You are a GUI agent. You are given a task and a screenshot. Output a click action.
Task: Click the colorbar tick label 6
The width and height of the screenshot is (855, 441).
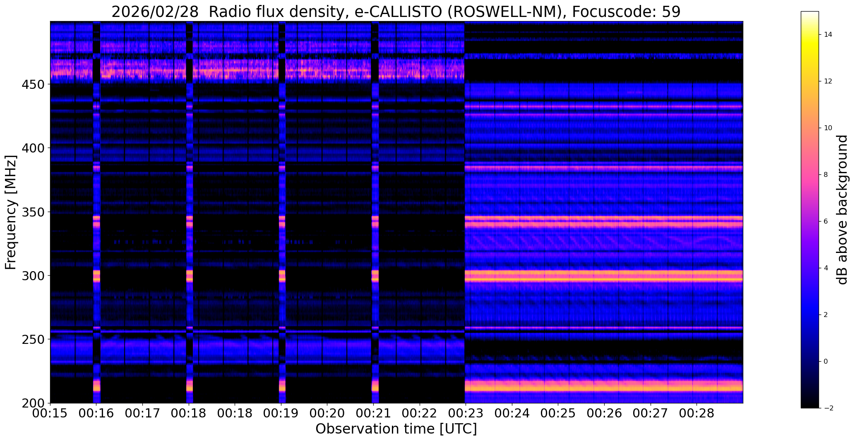click(826, 222)
